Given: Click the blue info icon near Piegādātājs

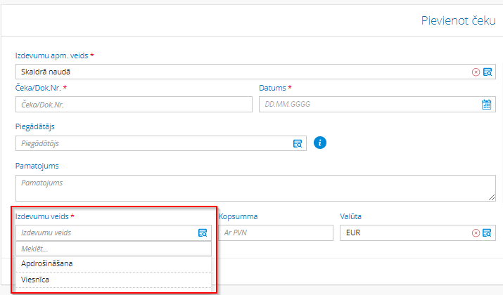Looking at the screenshot, I should 320,143.
